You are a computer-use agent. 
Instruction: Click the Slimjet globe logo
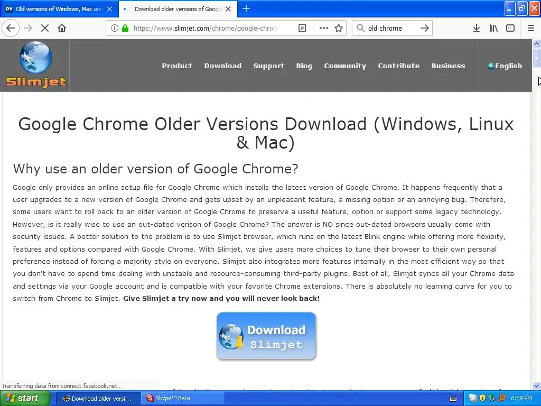pyautogui.click(x=36, y=64)
